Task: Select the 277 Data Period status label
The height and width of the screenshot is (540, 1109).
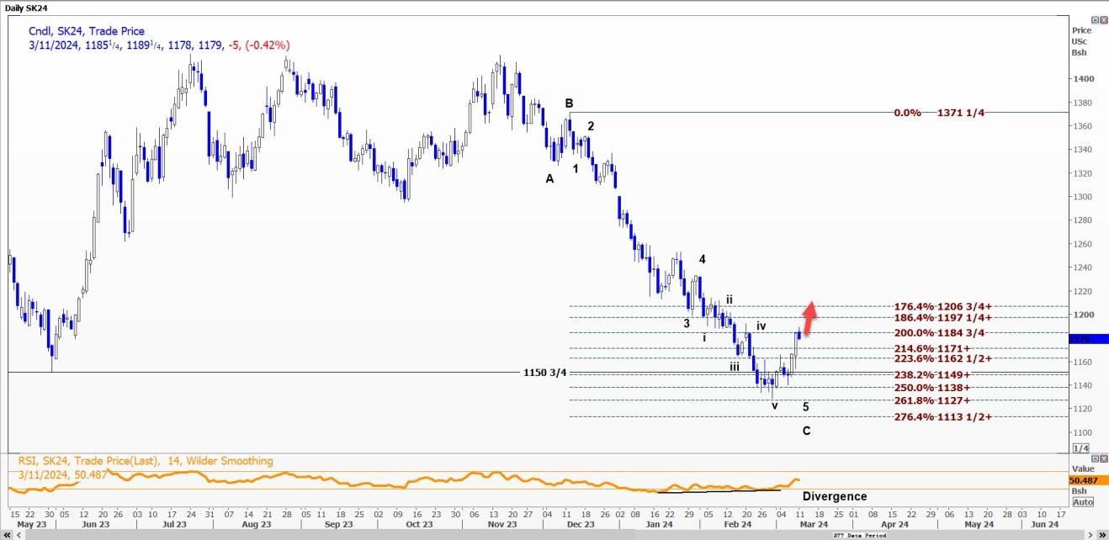Action: pyautogui.click(x=861, y=535)
